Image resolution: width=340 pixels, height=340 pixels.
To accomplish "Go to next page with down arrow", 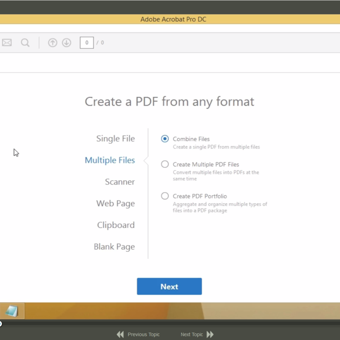I will point(66,42).
